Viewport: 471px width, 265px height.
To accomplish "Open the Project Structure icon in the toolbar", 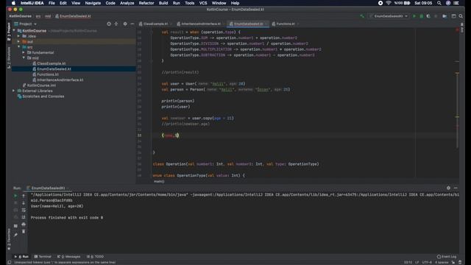I will coord(445,16).
